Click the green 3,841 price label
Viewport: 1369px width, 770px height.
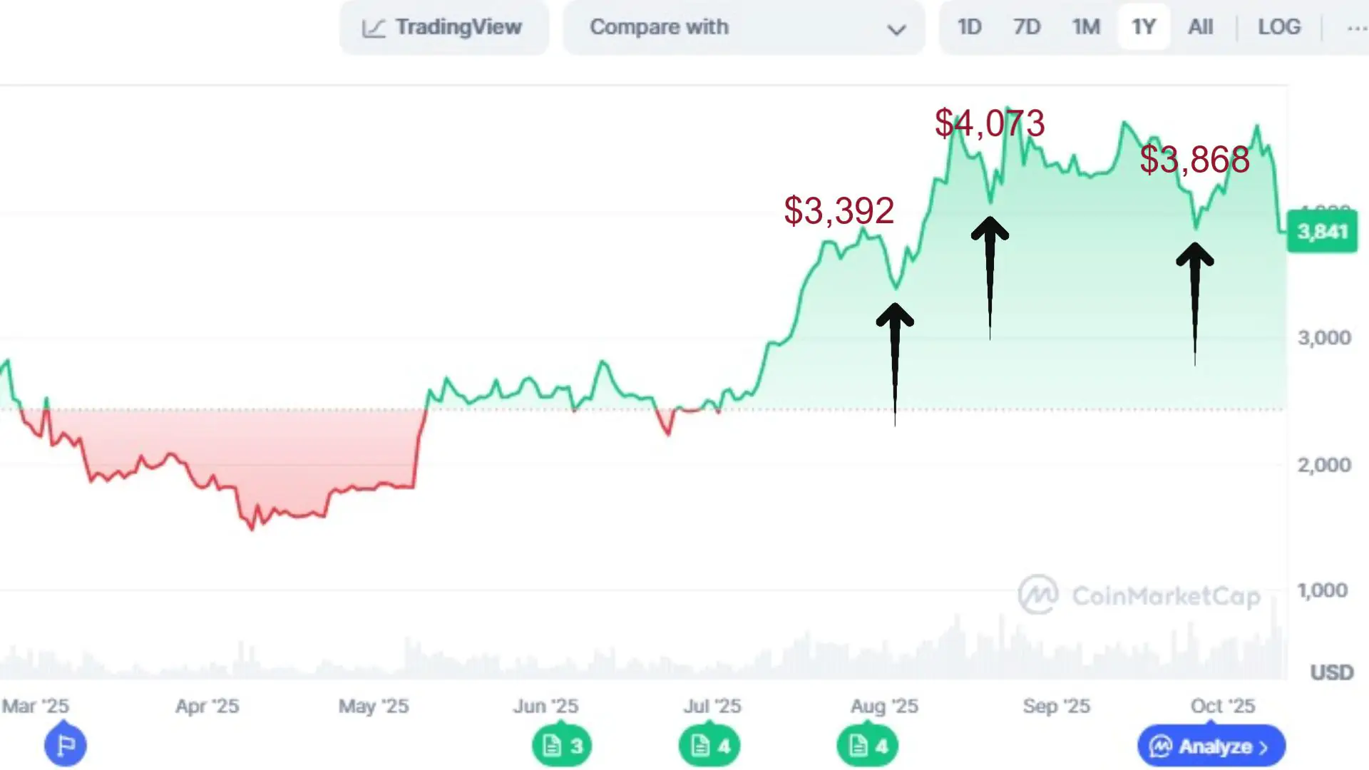[1323, 232]
